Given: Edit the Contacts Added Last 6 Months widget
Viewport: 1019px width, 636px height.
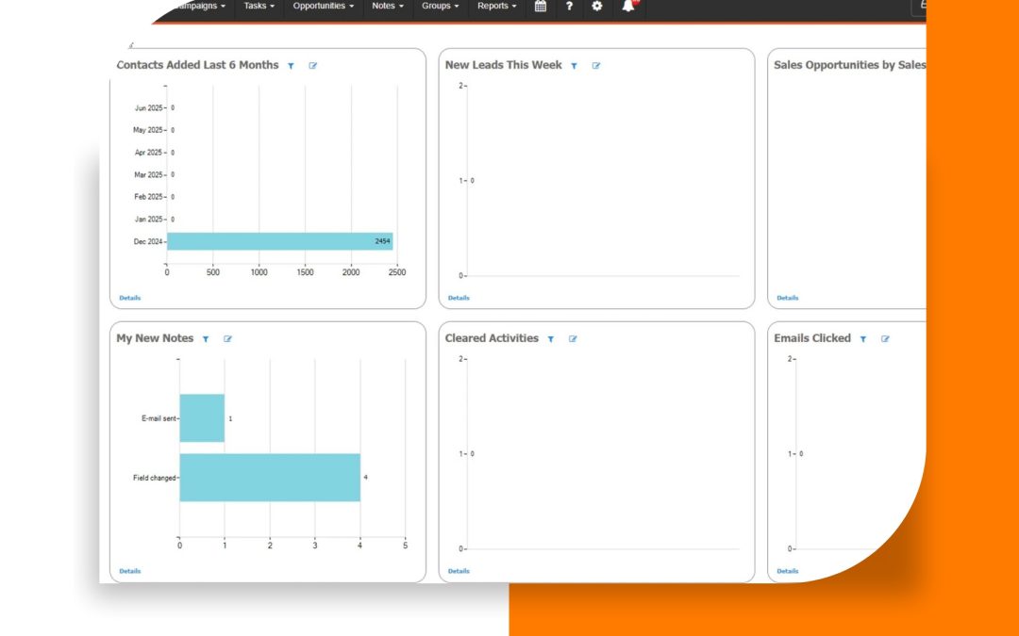Looking at the screenshot, I should 313,66.
